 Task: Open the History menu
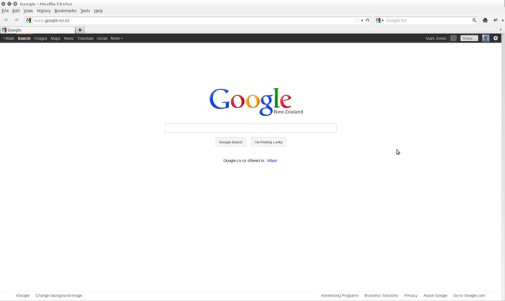tap(43, 11)
